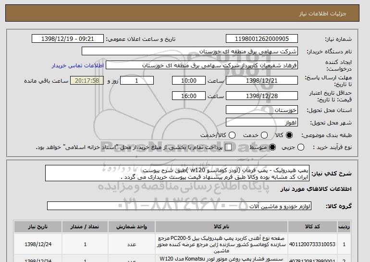The width and height of the screenshot is (370, 262).
Task: Click the response deadline date 1398/12/21
Action: click(262, 81)
